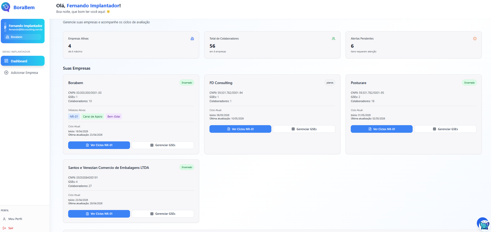
Task: Click the Empresas Ativas value 4
Action: coord(70,46)
